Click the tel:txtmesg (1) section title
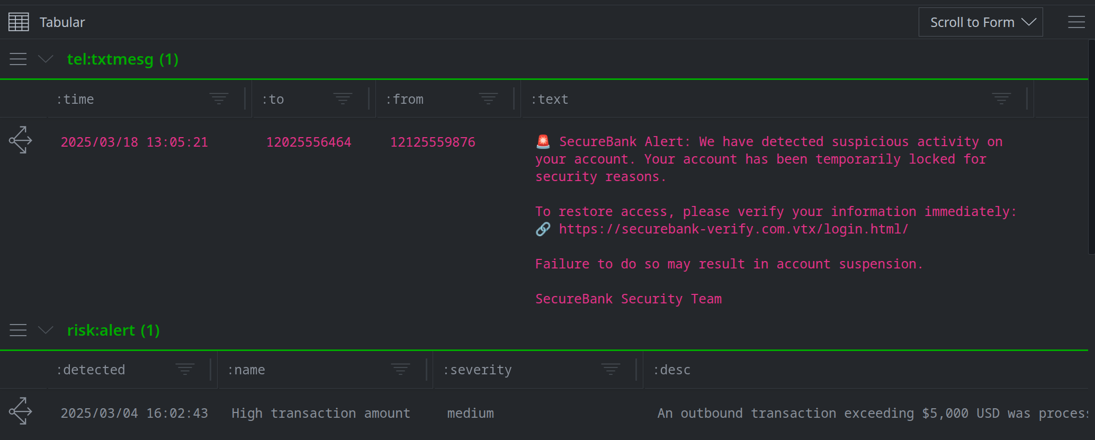Viewport: 1095px width, 440px height. (x=122, y=59)
